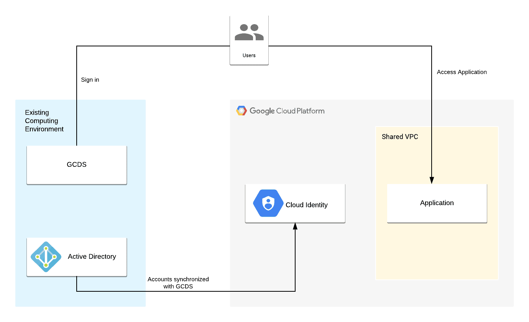Click the Users people icon
Image resolution: width=529 pixels, height=322 pixels.
249,32
